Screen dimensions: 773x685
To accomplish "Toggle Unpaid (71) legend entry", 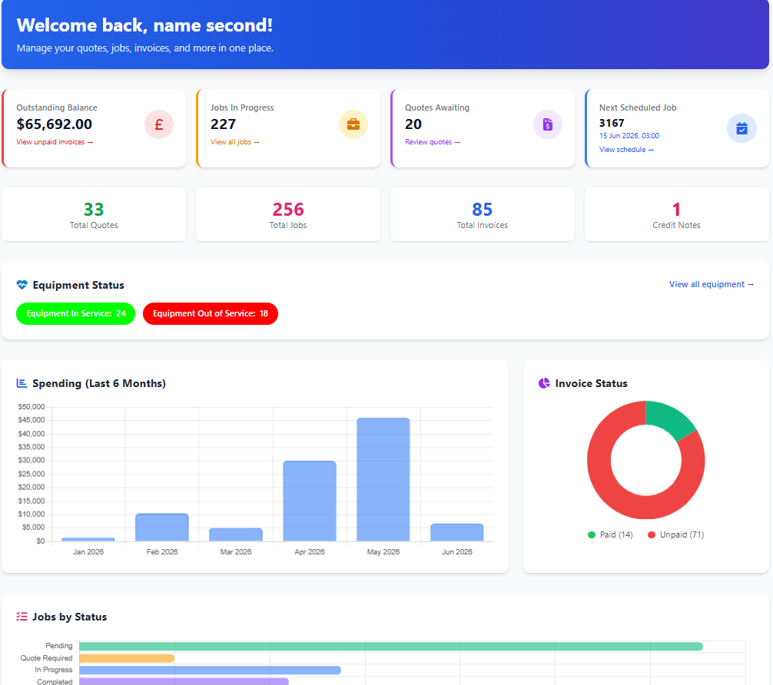I will [675, 534].
